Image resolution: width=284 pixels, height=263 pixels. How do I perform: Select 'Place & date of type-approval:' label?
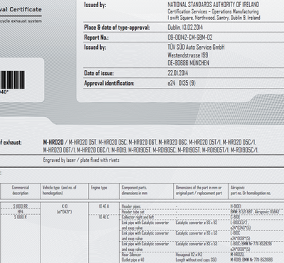point(117,28)
